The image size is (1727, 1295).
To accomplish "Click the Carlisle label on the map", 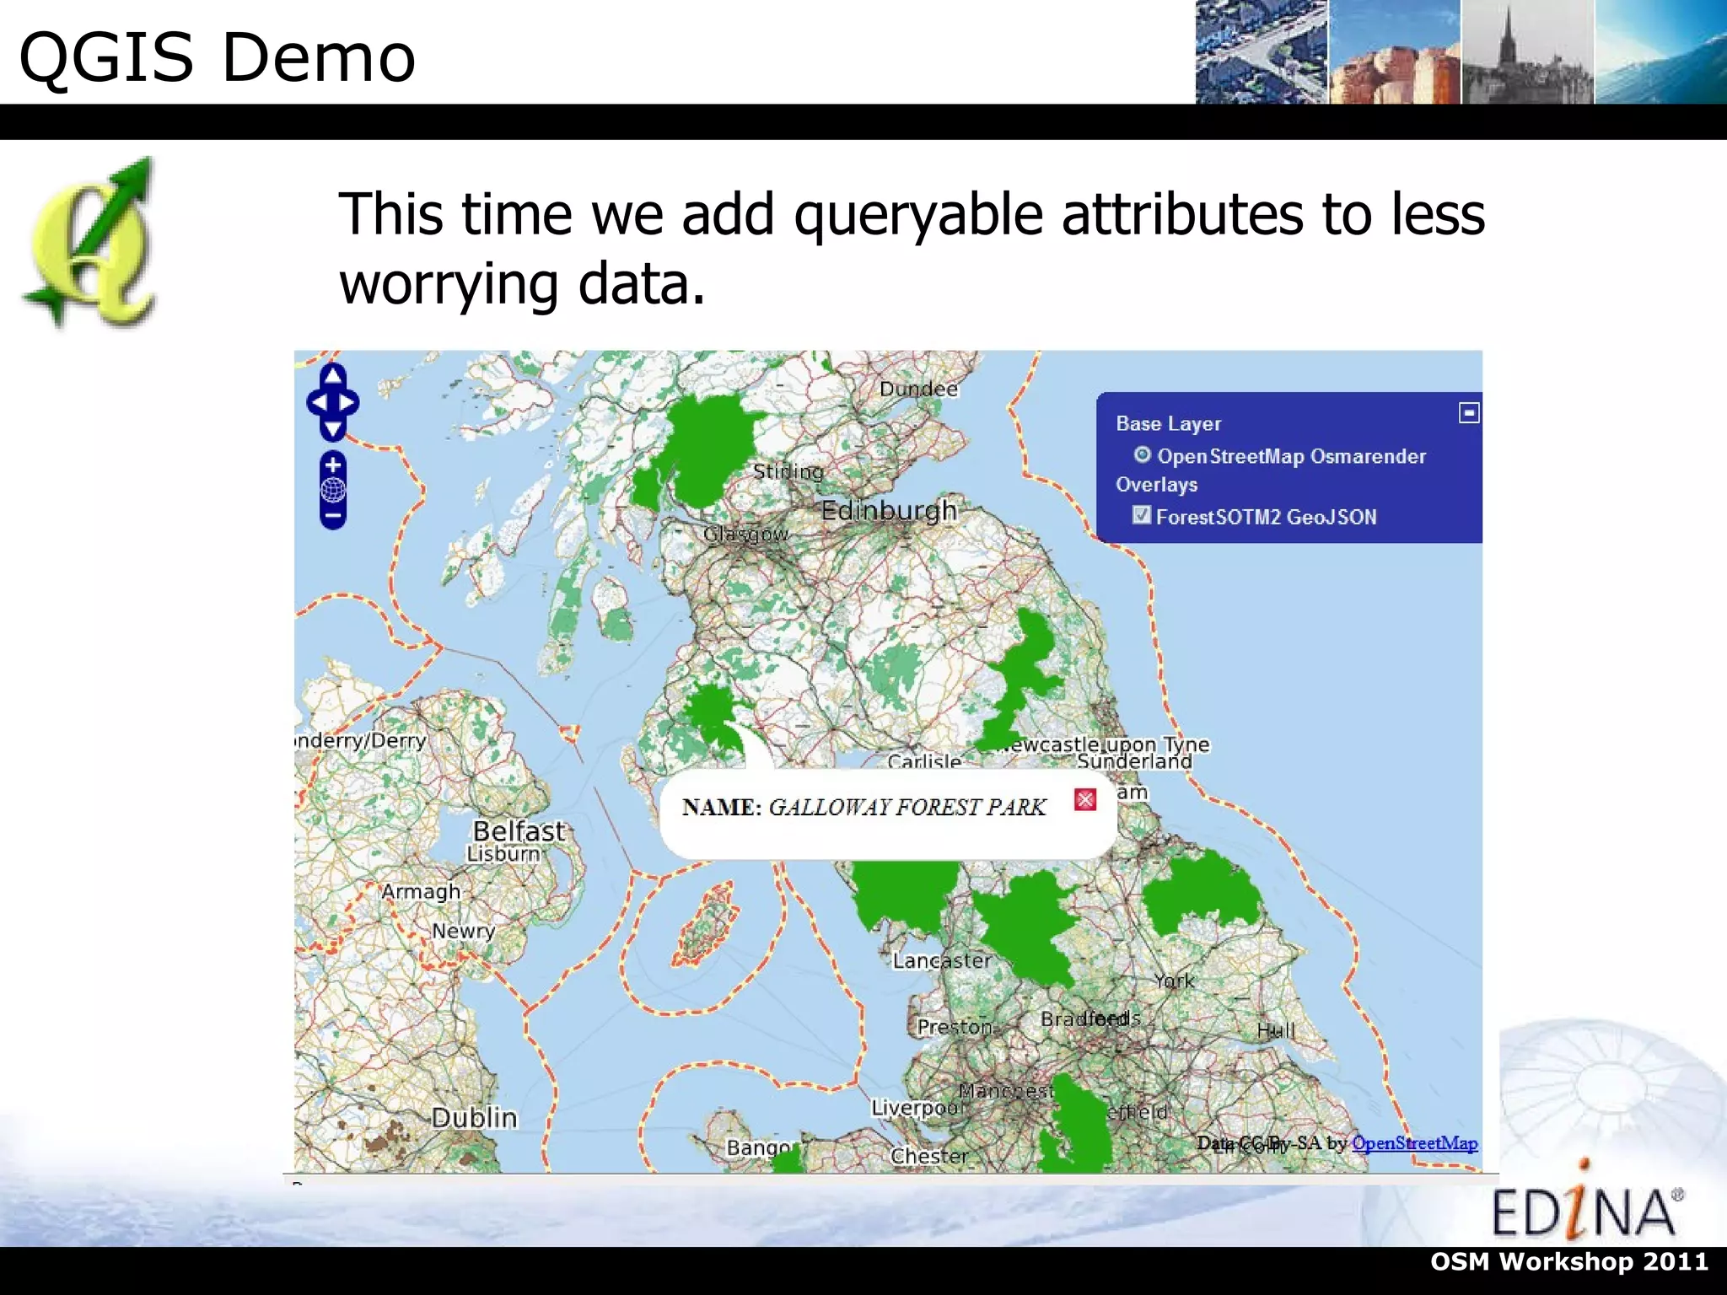I will [924, 760].
